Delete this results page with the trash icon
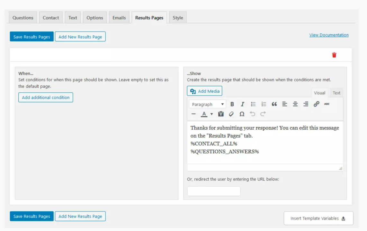This screenshot has width=367, height=231. point(334,55)
